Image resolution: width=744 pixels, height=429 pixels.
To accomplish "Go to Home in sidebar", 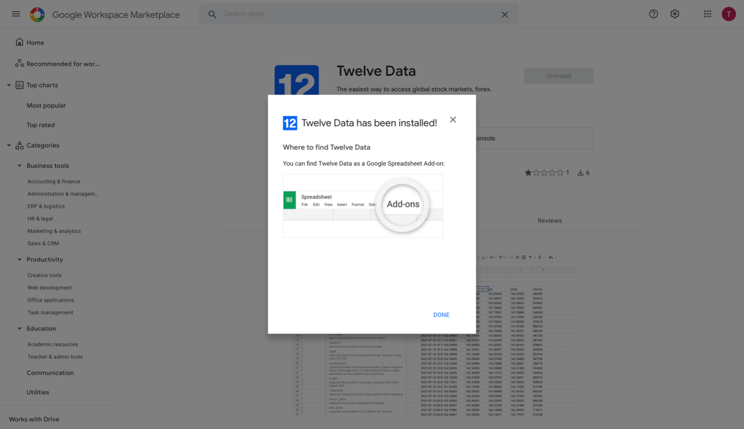I will 35,42.
